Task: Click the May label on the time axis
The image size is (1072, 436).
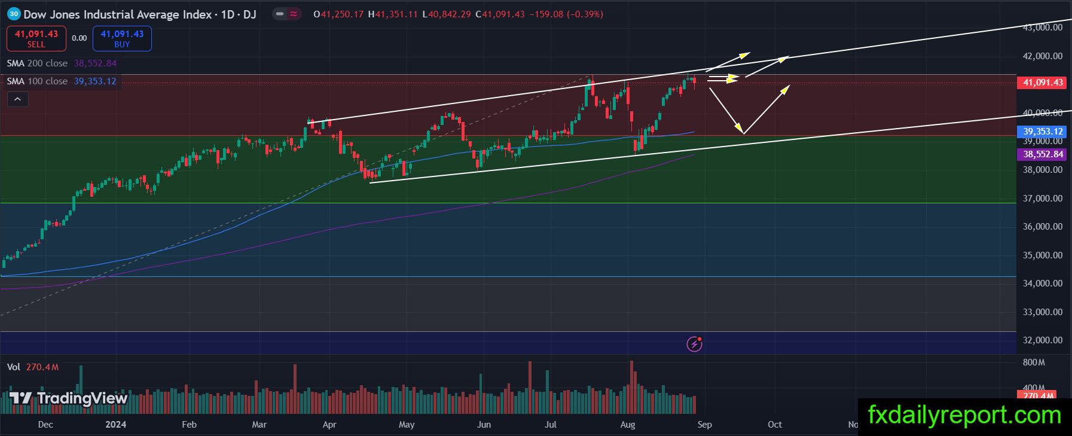Action: [x=407, y=425]
